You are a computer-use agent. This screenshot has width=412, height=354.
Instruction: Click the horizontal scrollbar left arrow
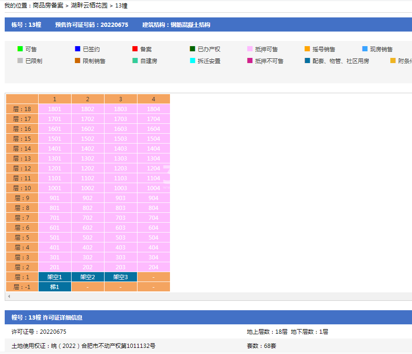click(x=9, y=296)
